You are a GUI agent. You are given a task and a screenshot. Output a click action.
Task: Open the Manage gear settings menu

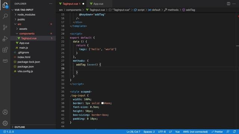5,123
